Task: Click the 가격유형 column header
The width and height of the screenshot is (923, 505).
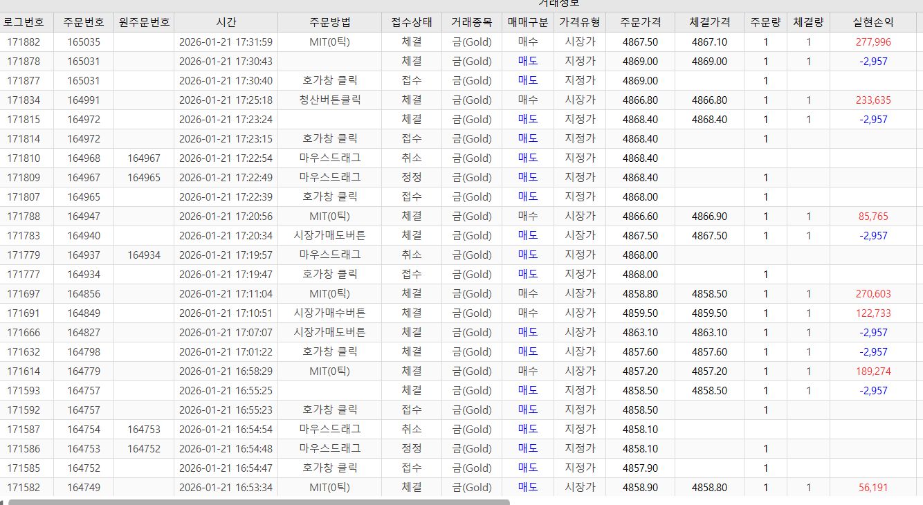Action: point(580,22)
